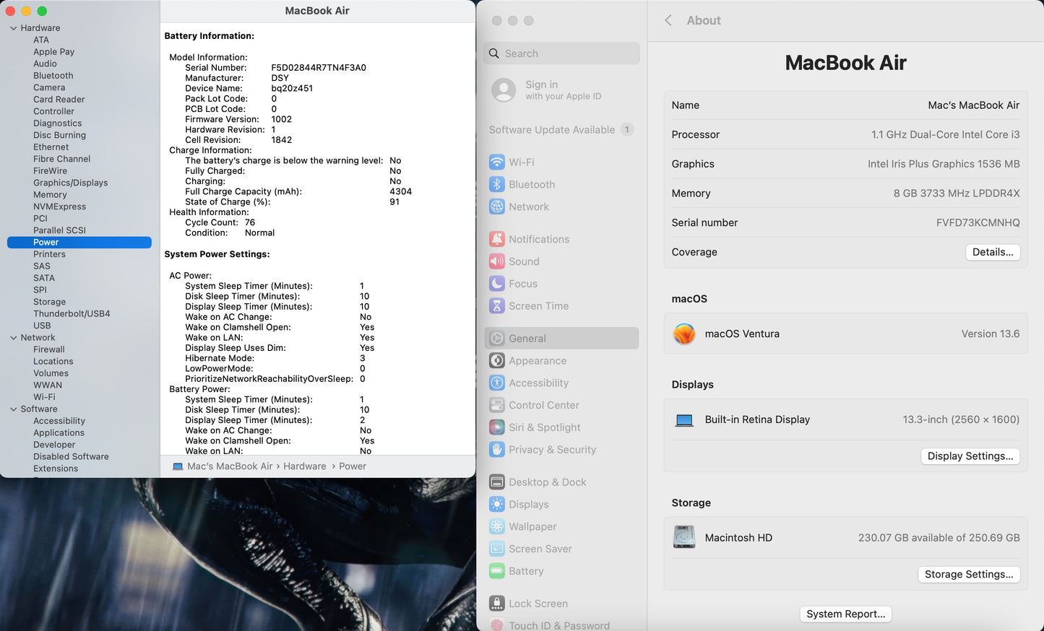Go back using the About chevron
Image resolution: width=1044 pixels, height=631 pixels.
668,21
